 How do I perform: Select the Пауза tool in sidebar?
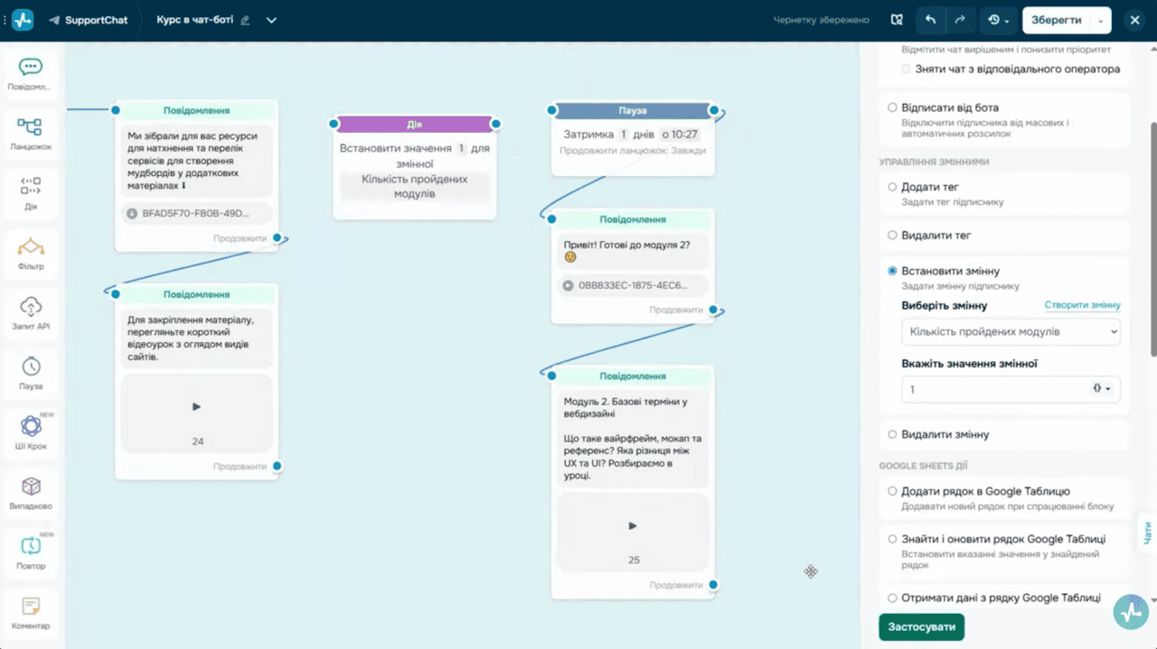coord(31,372)
